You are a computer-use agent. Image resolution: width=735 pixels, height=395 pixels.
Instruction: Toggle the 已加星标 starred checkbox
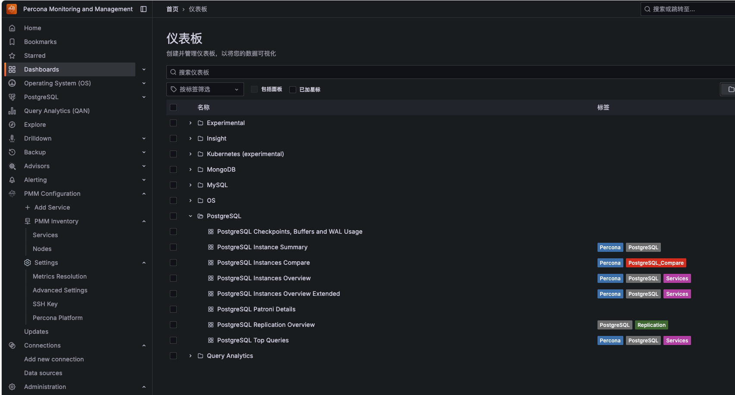(x=293, y=89)
